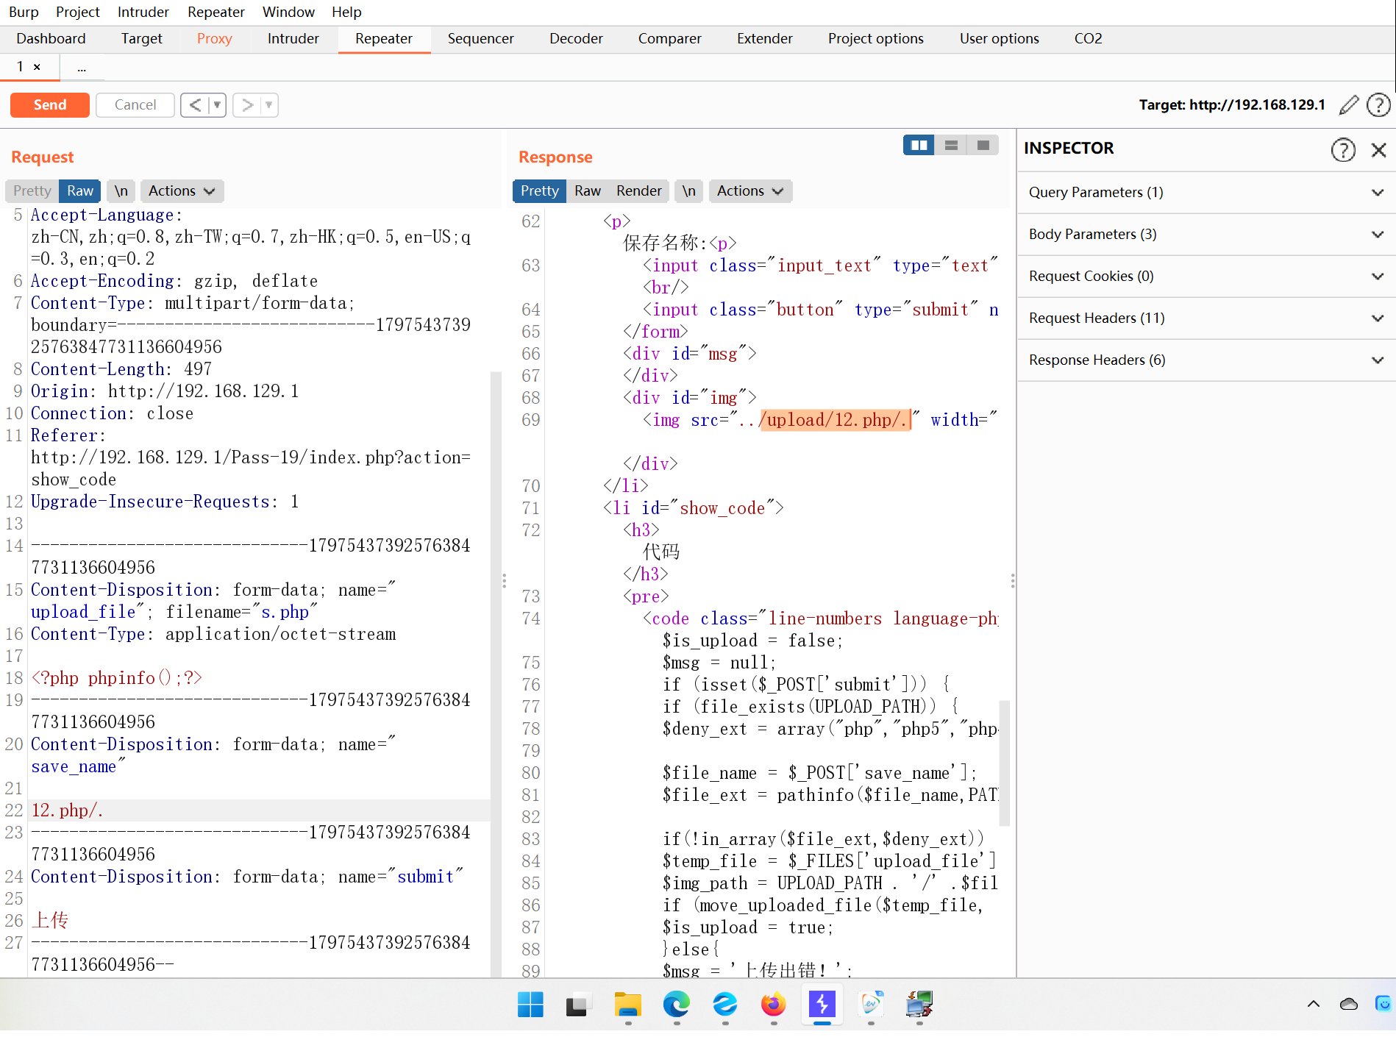Toggle request Raw view
Image resolution: width=1396 pixels, height=1062 pixels.
pos(80,191)
